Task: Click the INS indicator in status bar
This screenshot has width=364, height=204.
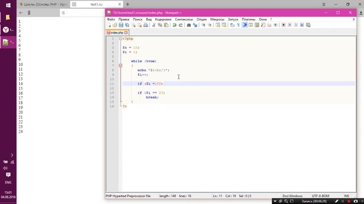Action: (346, 196)
